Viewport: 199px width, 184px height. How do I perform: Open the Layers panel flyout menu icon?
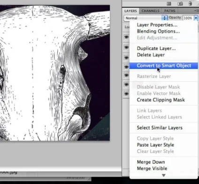click(196, 11)
